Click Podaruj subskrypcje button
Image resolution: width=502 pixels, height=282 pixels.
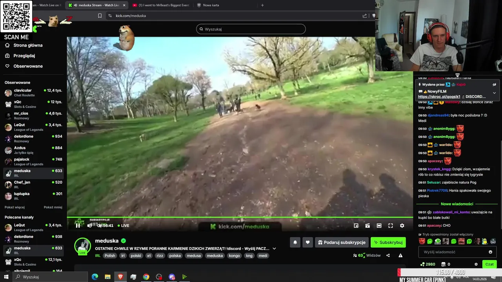tap(342, 242)
